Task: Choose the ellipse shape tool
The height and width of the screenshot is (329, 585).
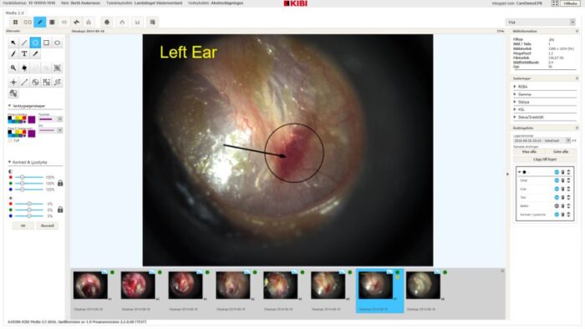Action: pyautogui.click(x=57, y=43)
